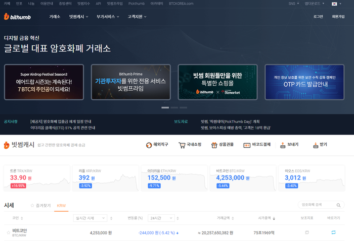The height and width of the screenshot is (241, 354).
Task: Sort by 변동률 using arrows after 24시간
Action: 178,218
